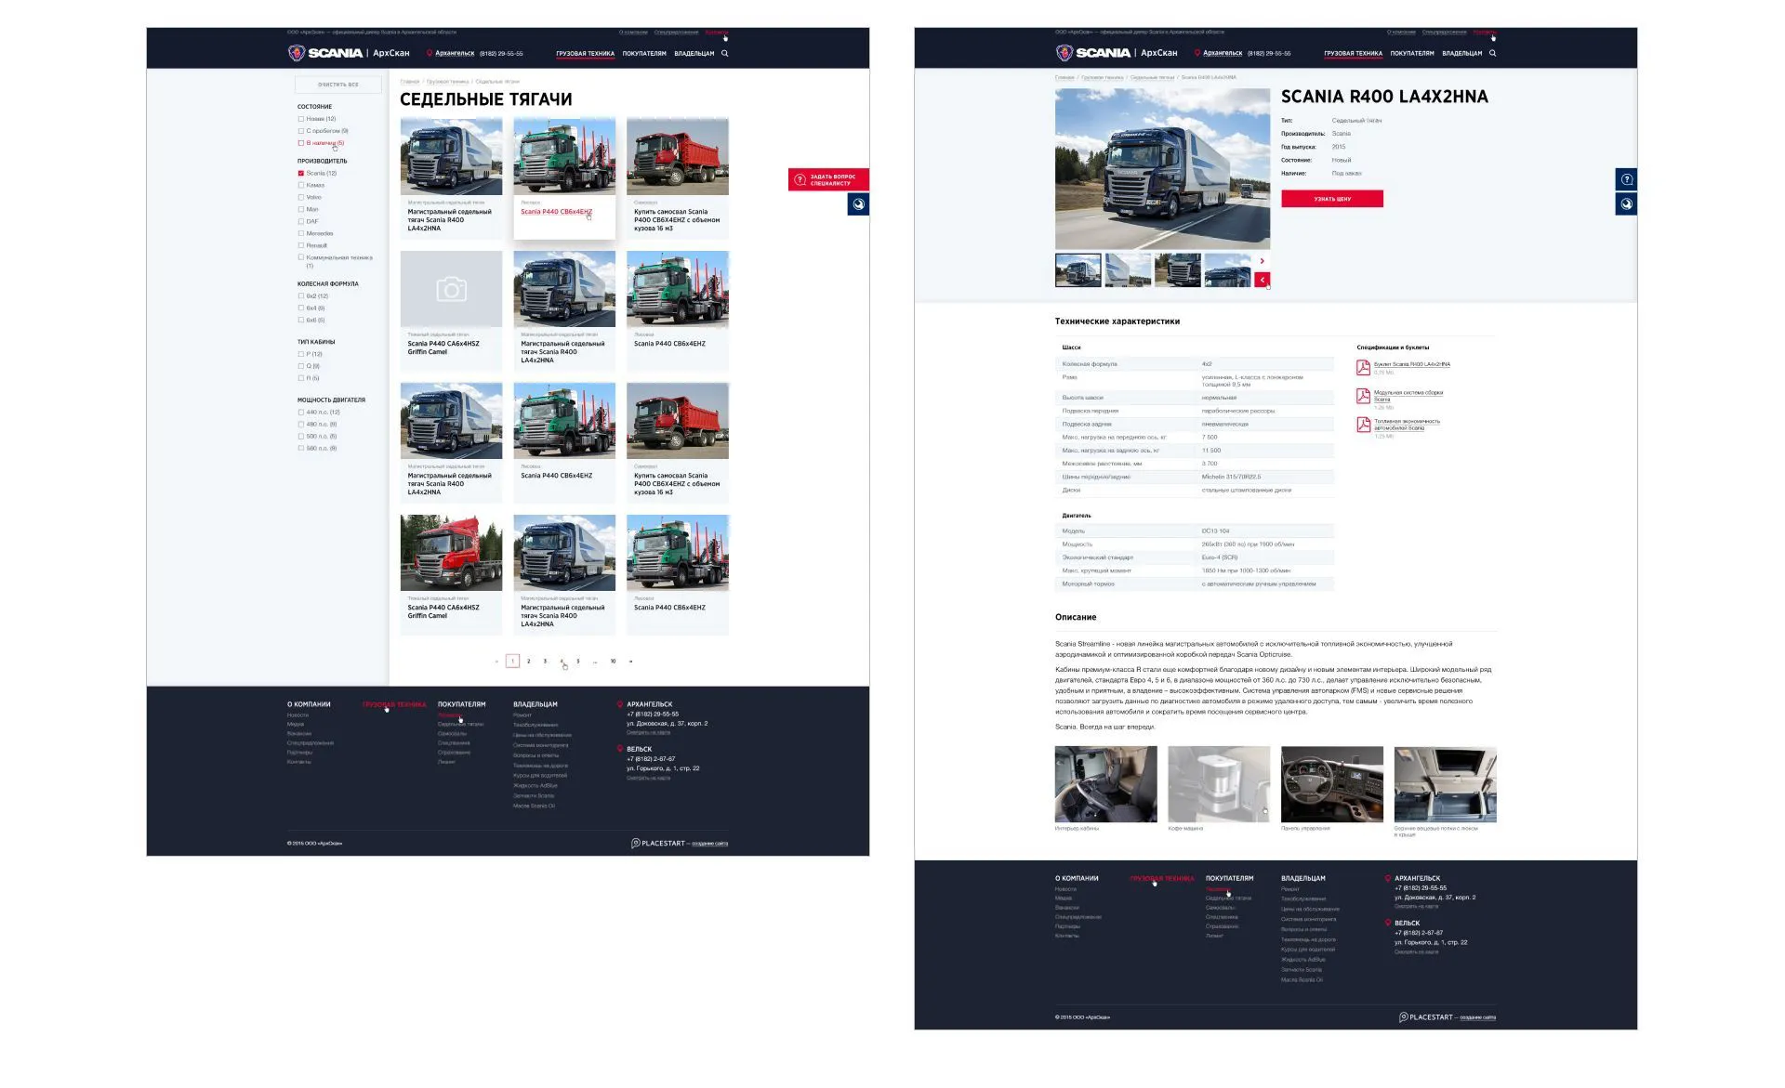Open the question-mark help icon on the product page edge
Screen dimensions: 1785x1088
[1626, 179]
